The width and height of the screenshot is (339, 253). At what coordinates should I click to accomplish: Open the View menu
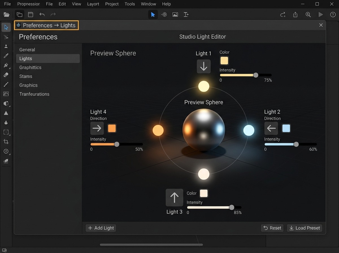coord(77,4)
